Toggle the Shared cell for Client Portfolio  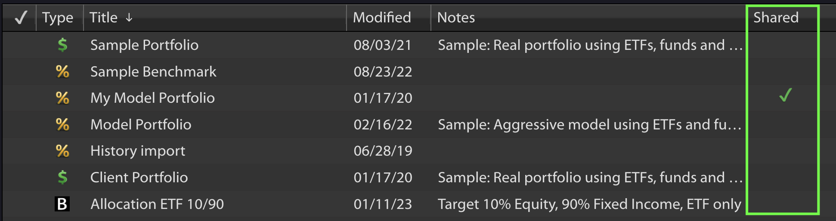click(783, 177)
